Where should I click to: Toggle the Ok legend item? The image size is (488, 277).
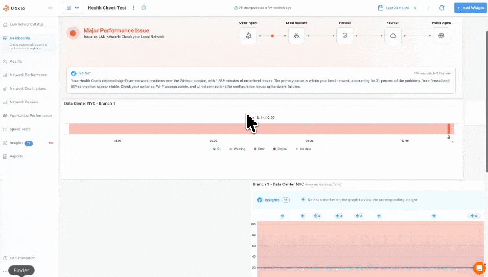tap(217, 149)
